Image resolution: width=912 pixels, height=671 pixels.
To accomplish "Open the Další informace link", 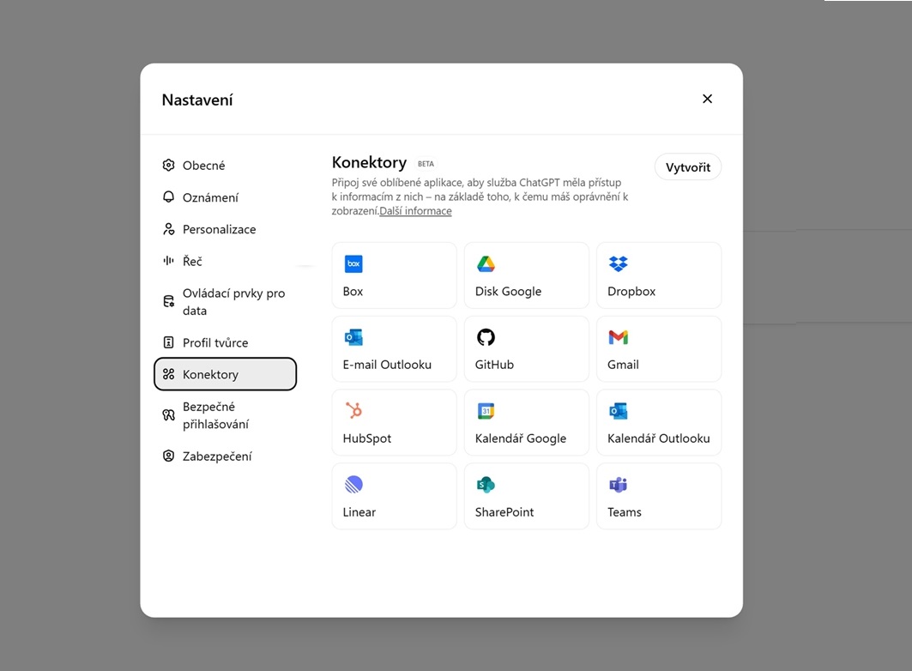I will tap(415, 211).
